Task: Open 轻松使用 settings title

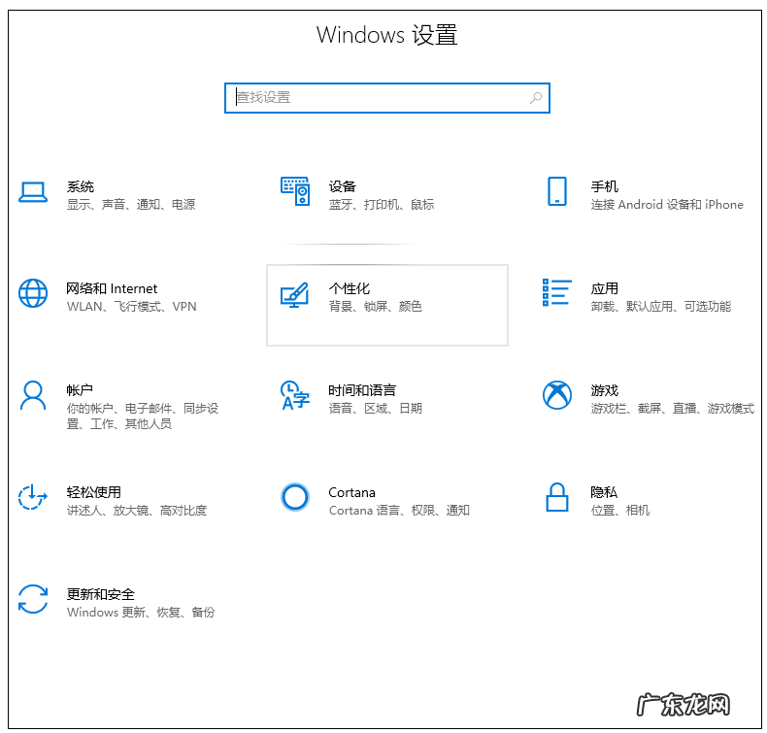Action: pyautogui.click(x=94, y=492)
